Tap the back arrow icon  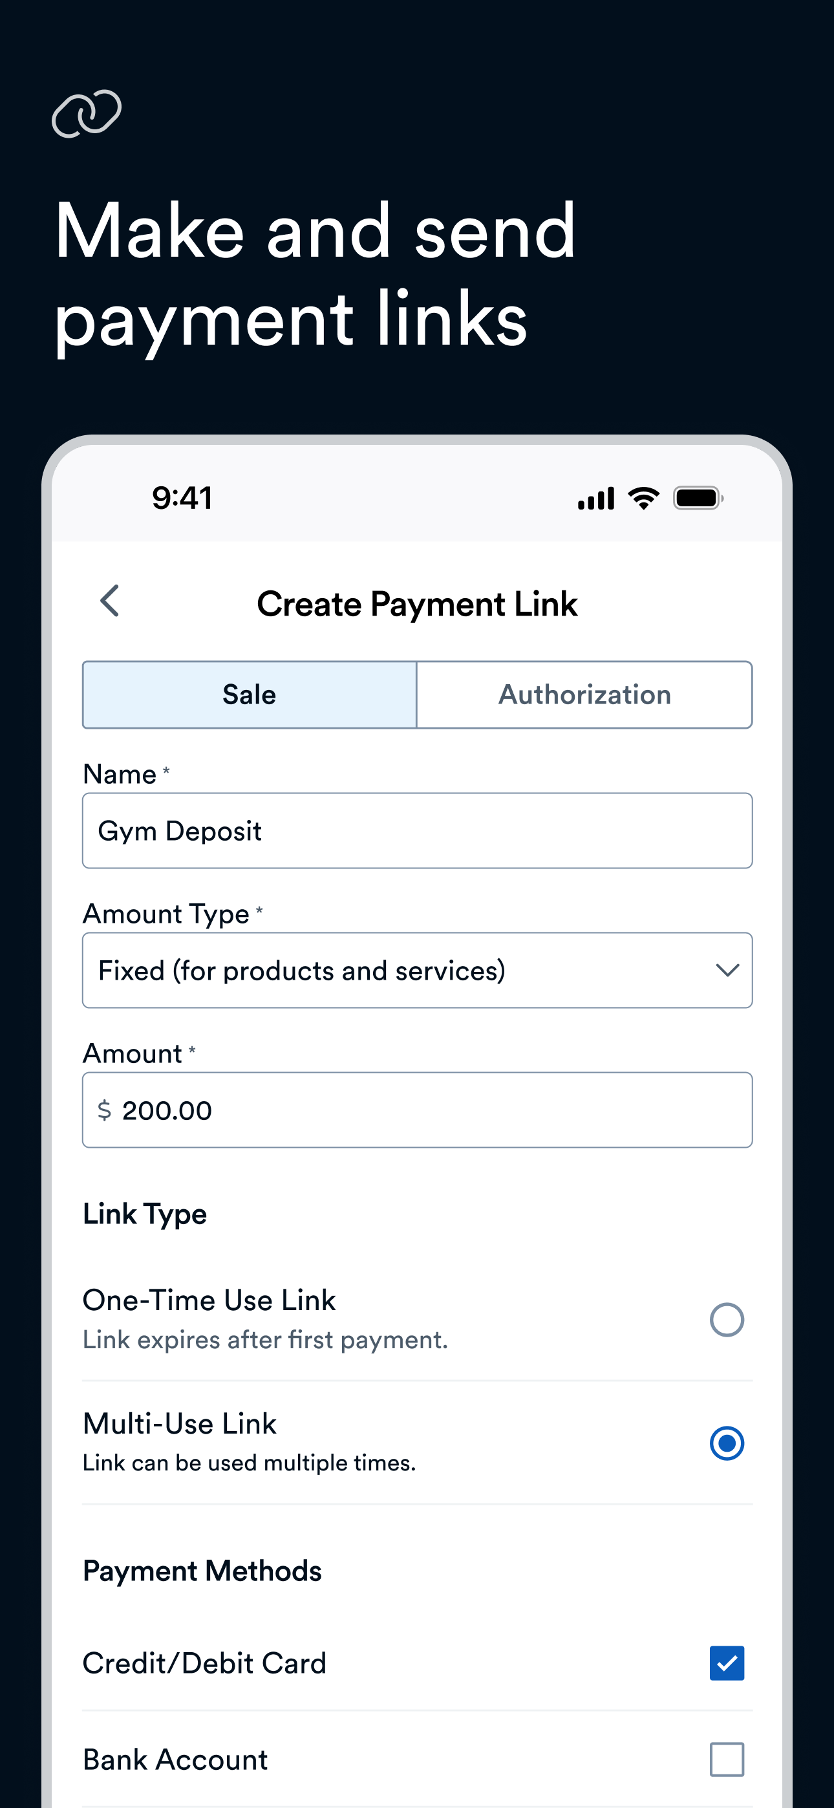click(x=110, y=601)
